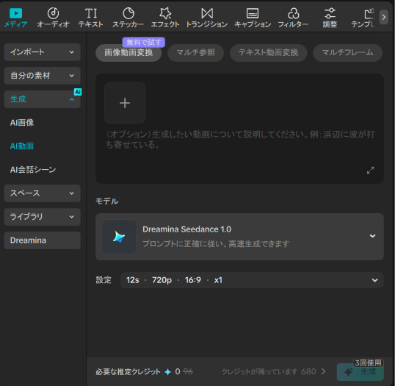Open the Dreamina Seedance 1.0 model dropdown

tap(239, 237)
